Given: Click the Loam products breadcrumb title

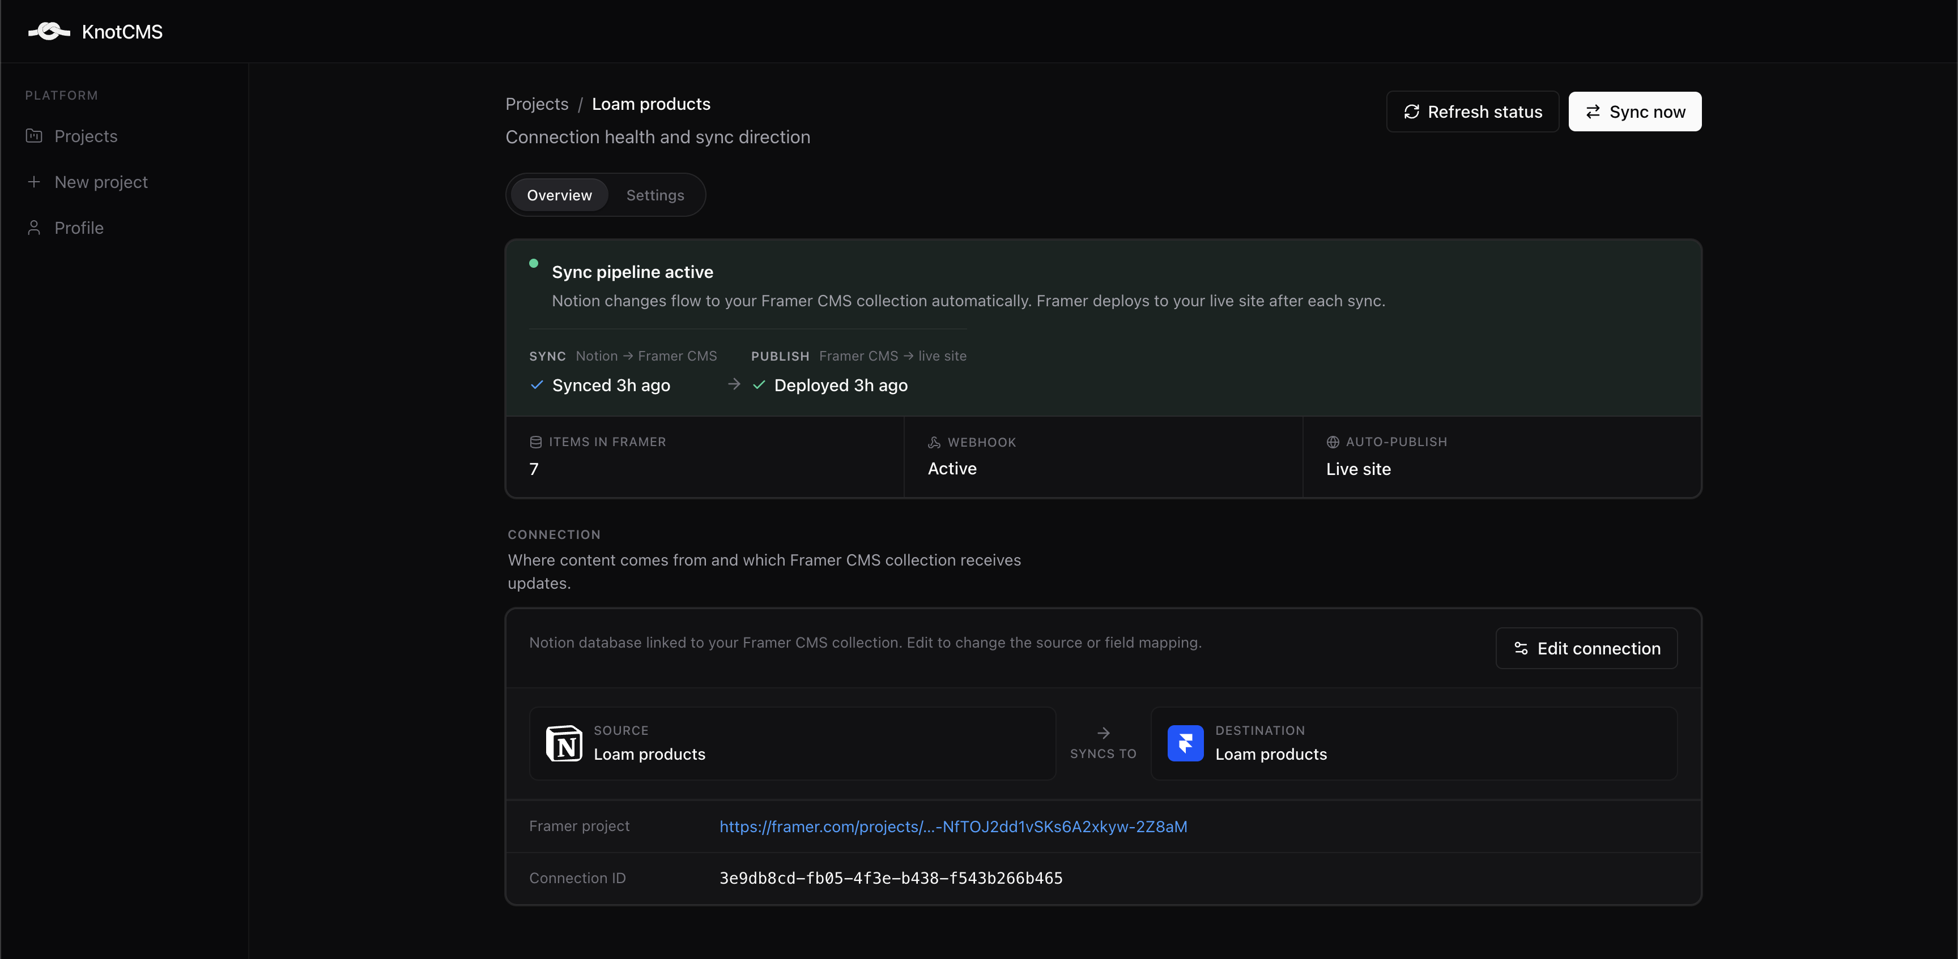Looking at the screenshot, I should pyautogui.click(x=652, y=104).
